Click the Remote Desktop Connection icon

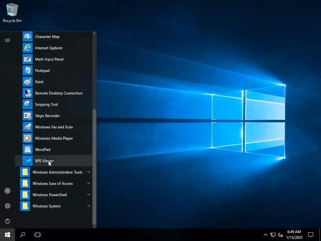click(28, 93)
